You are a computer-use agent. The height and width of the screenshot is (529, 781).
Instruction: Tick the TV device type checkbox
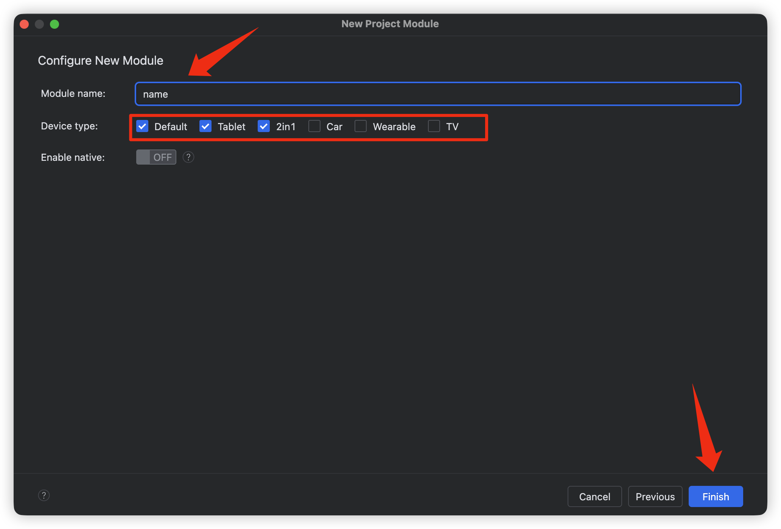tap(434, 126)
